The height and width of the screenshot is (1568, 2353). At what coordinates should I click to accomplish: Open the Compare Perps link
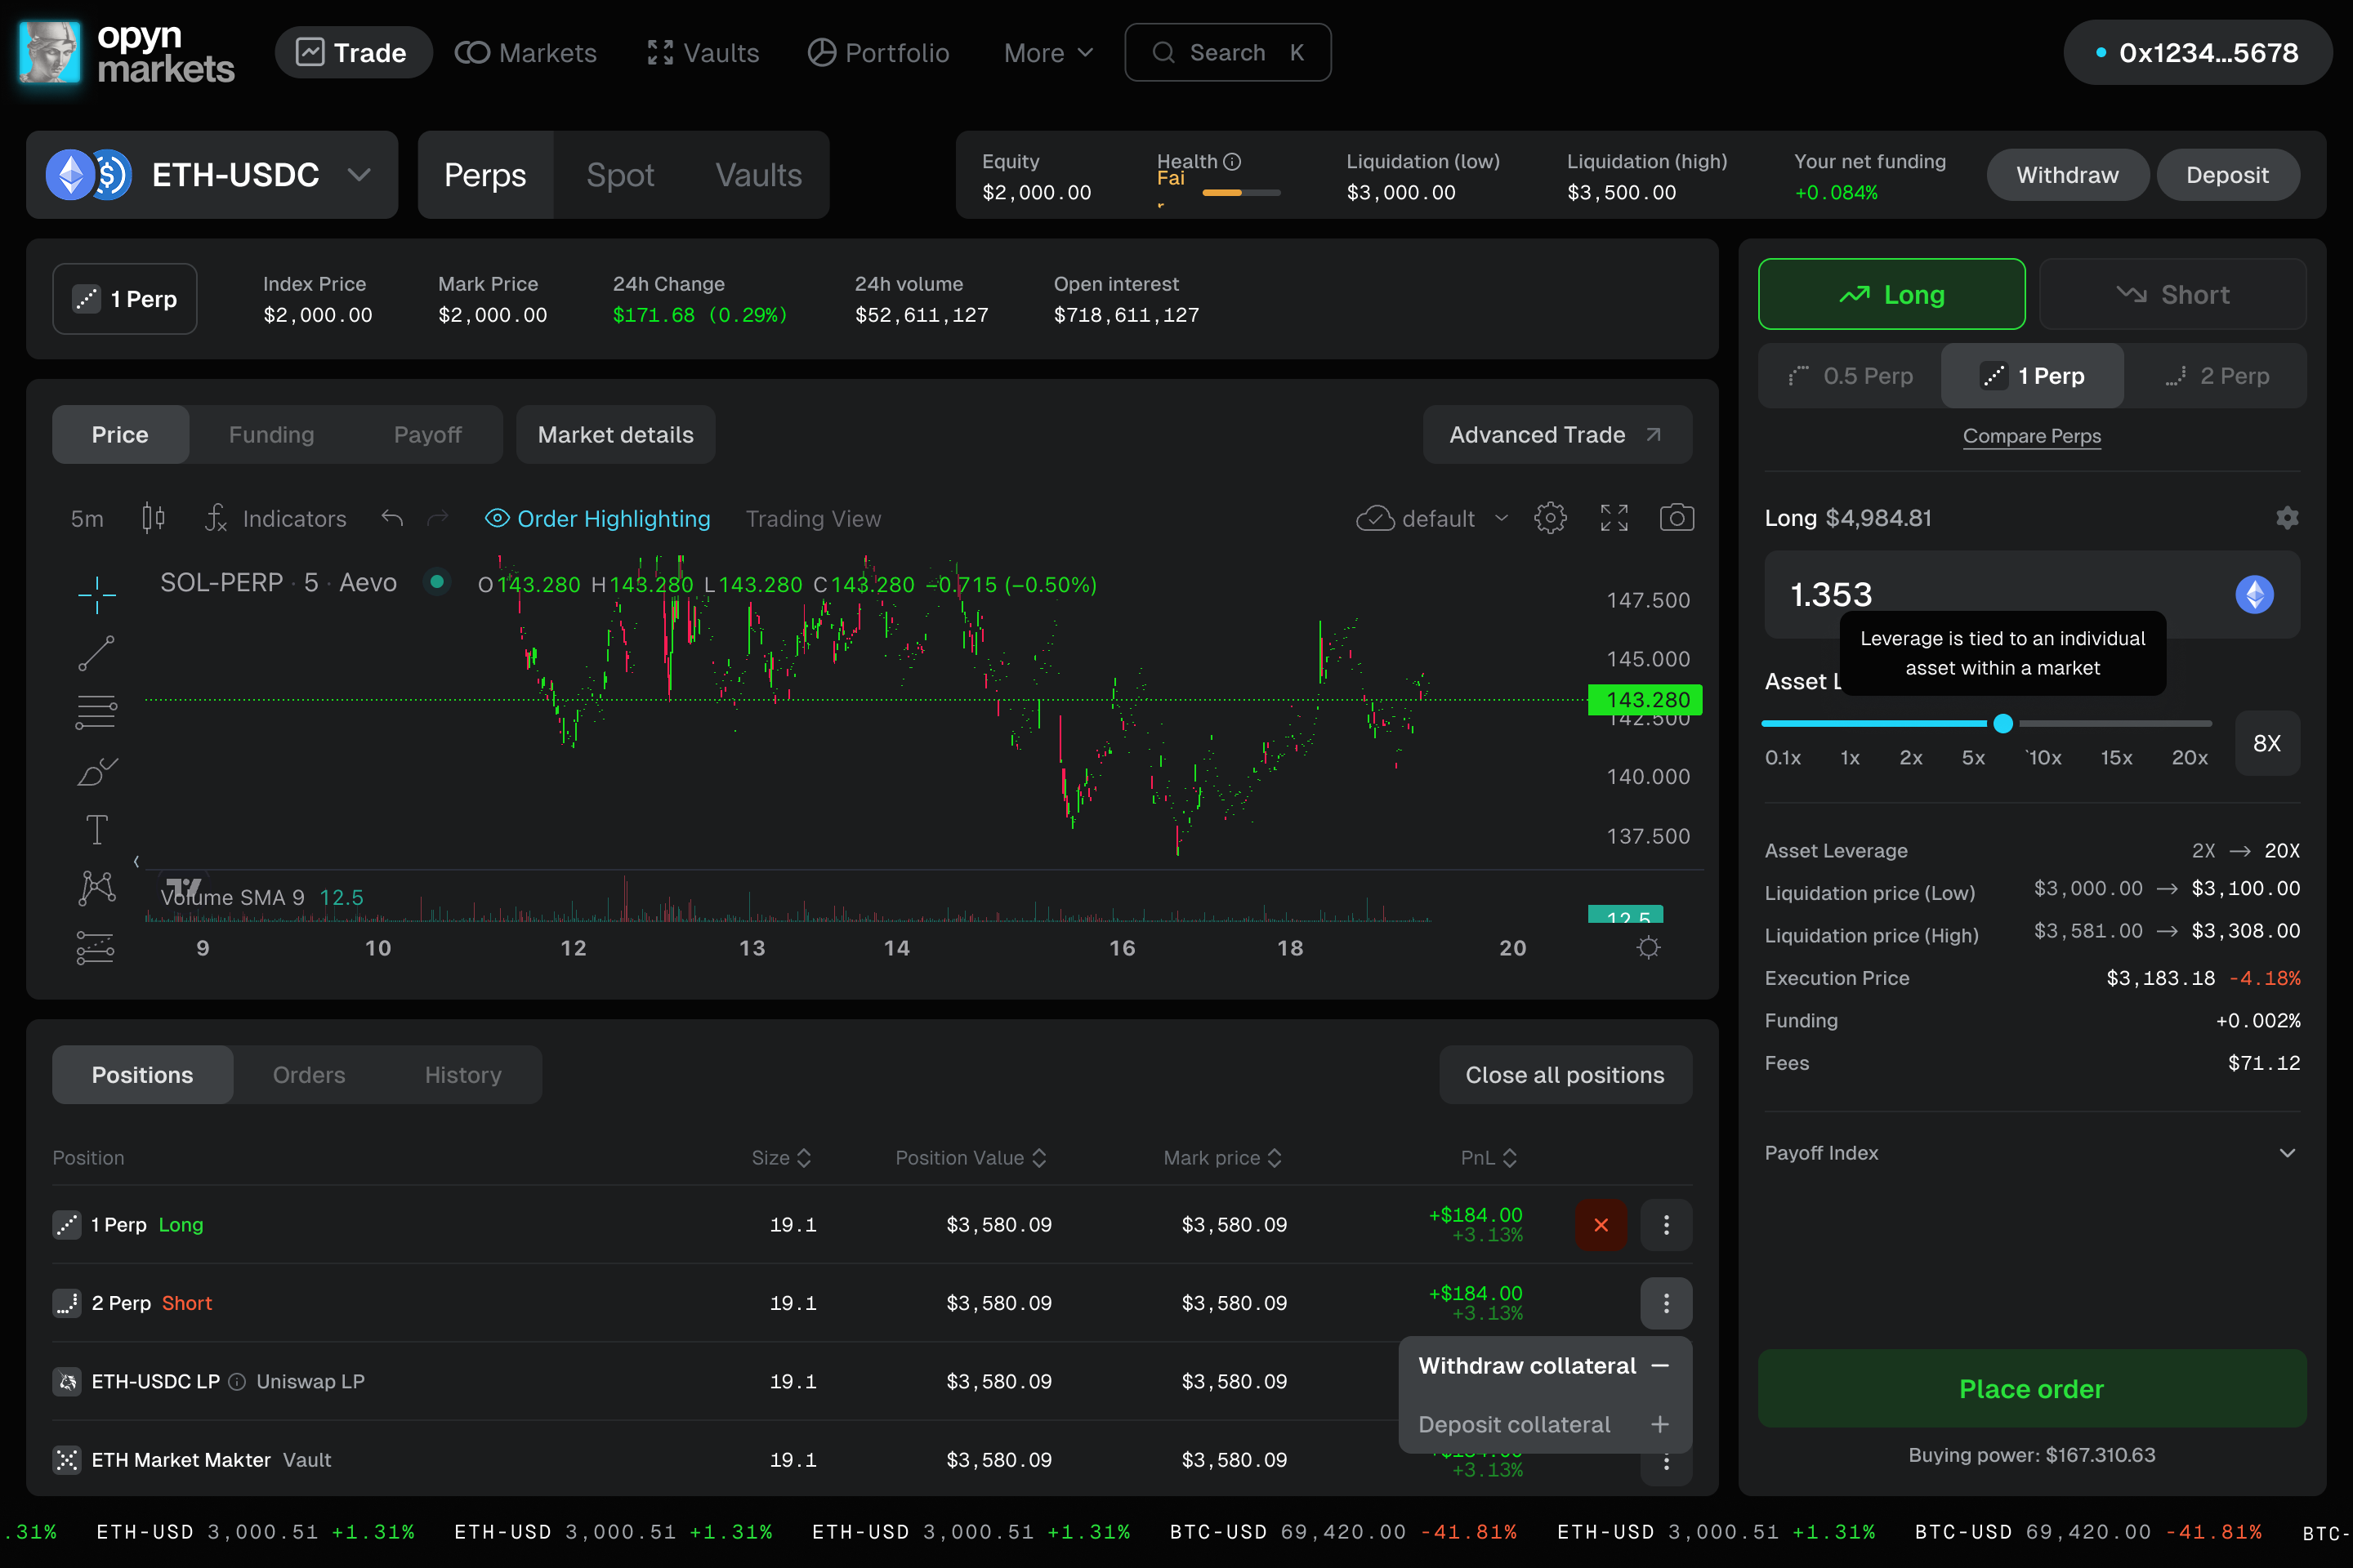2032,436
